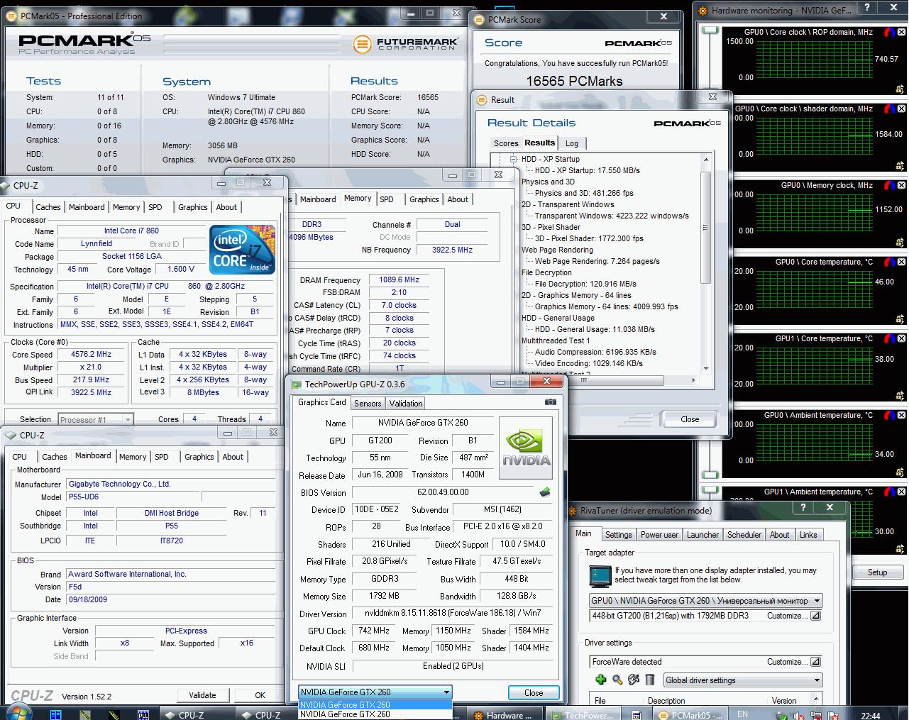Screen dimensions: 909x720
Task: Open the Log tab in Result Details
Action: point(572,143)
